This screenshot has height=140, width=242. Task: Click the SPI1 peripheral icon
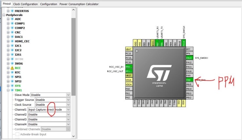coord(12,77)
